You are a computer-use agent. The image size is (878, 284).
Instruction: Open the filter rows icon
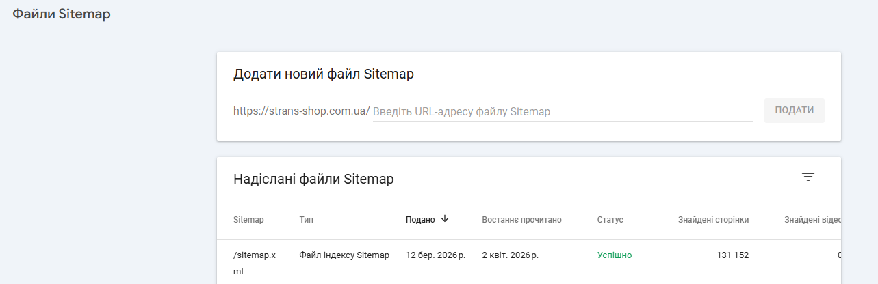pos(808,177)
